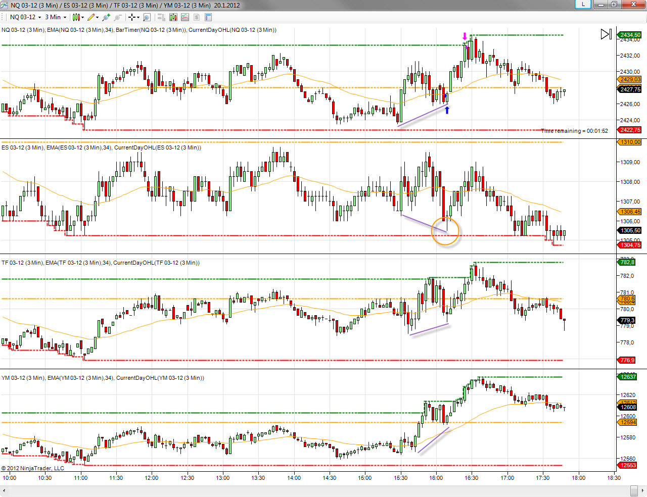The image size is (647, 497).
Task: Click the dollar sign toolbar icon
Action: coord(196,17)
